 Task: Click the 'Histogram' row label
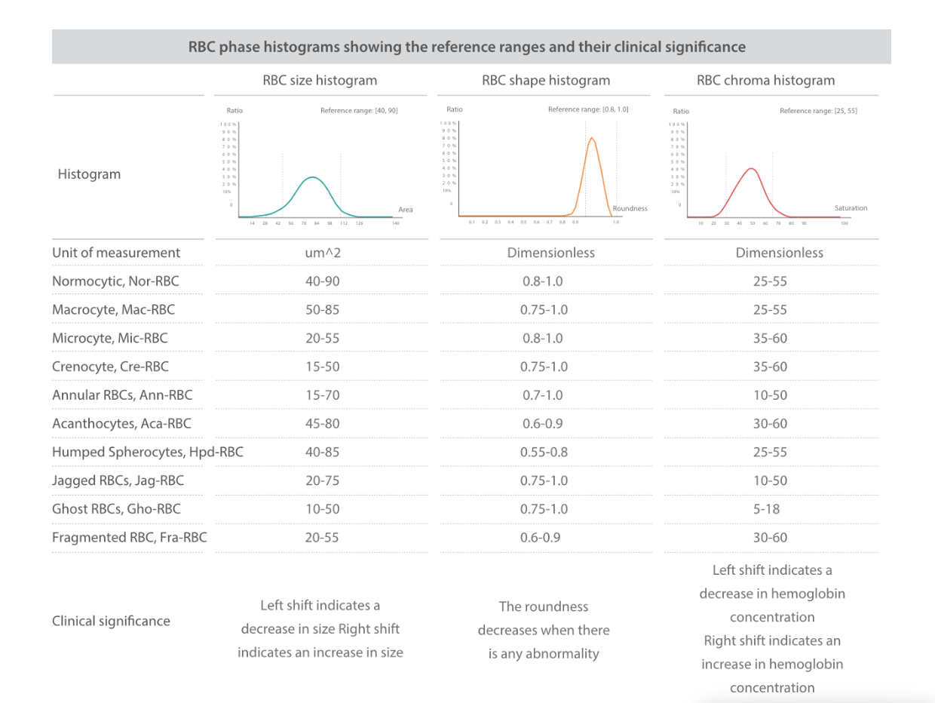(x=89, y=174)
